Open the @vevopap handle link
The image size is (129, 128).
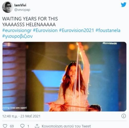22,10
